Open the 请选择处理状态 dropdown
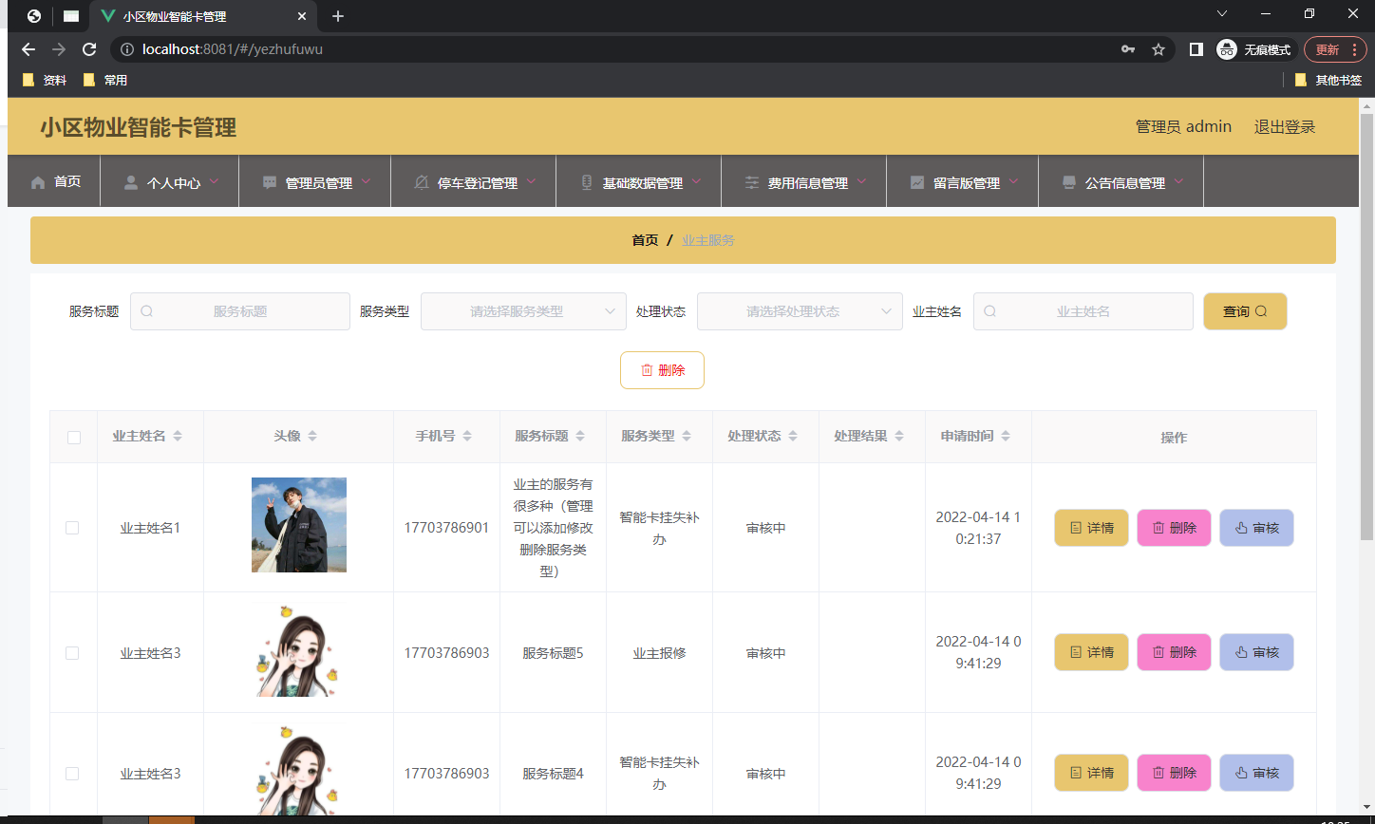 tap(800, 311)
